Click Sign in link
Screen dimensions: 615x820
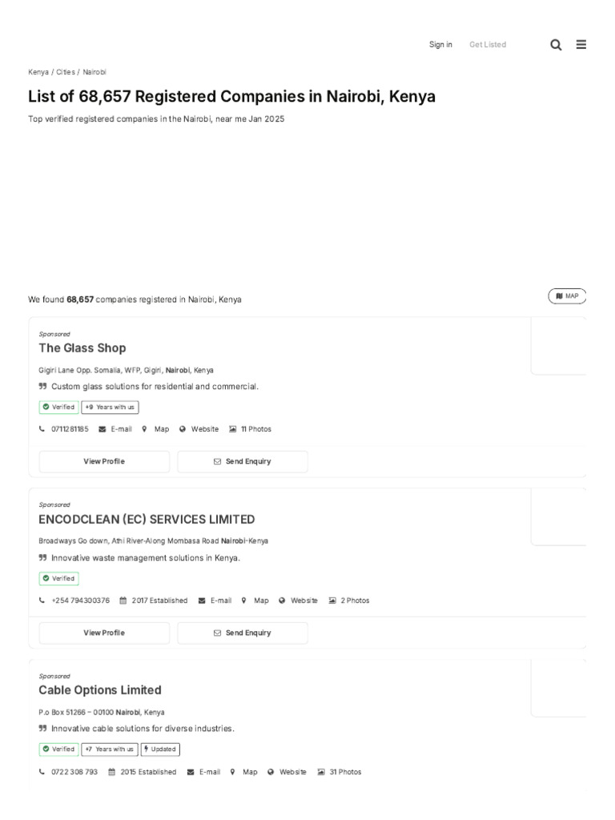pyautogui.click(x=440, y=45)
